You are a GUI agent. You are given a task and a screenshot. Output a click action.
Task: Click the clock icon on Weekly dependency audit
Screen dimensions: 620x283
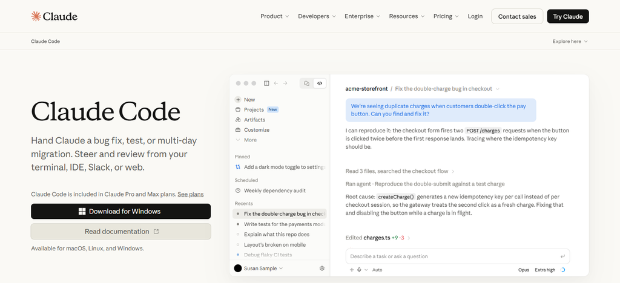click(237, 190)
